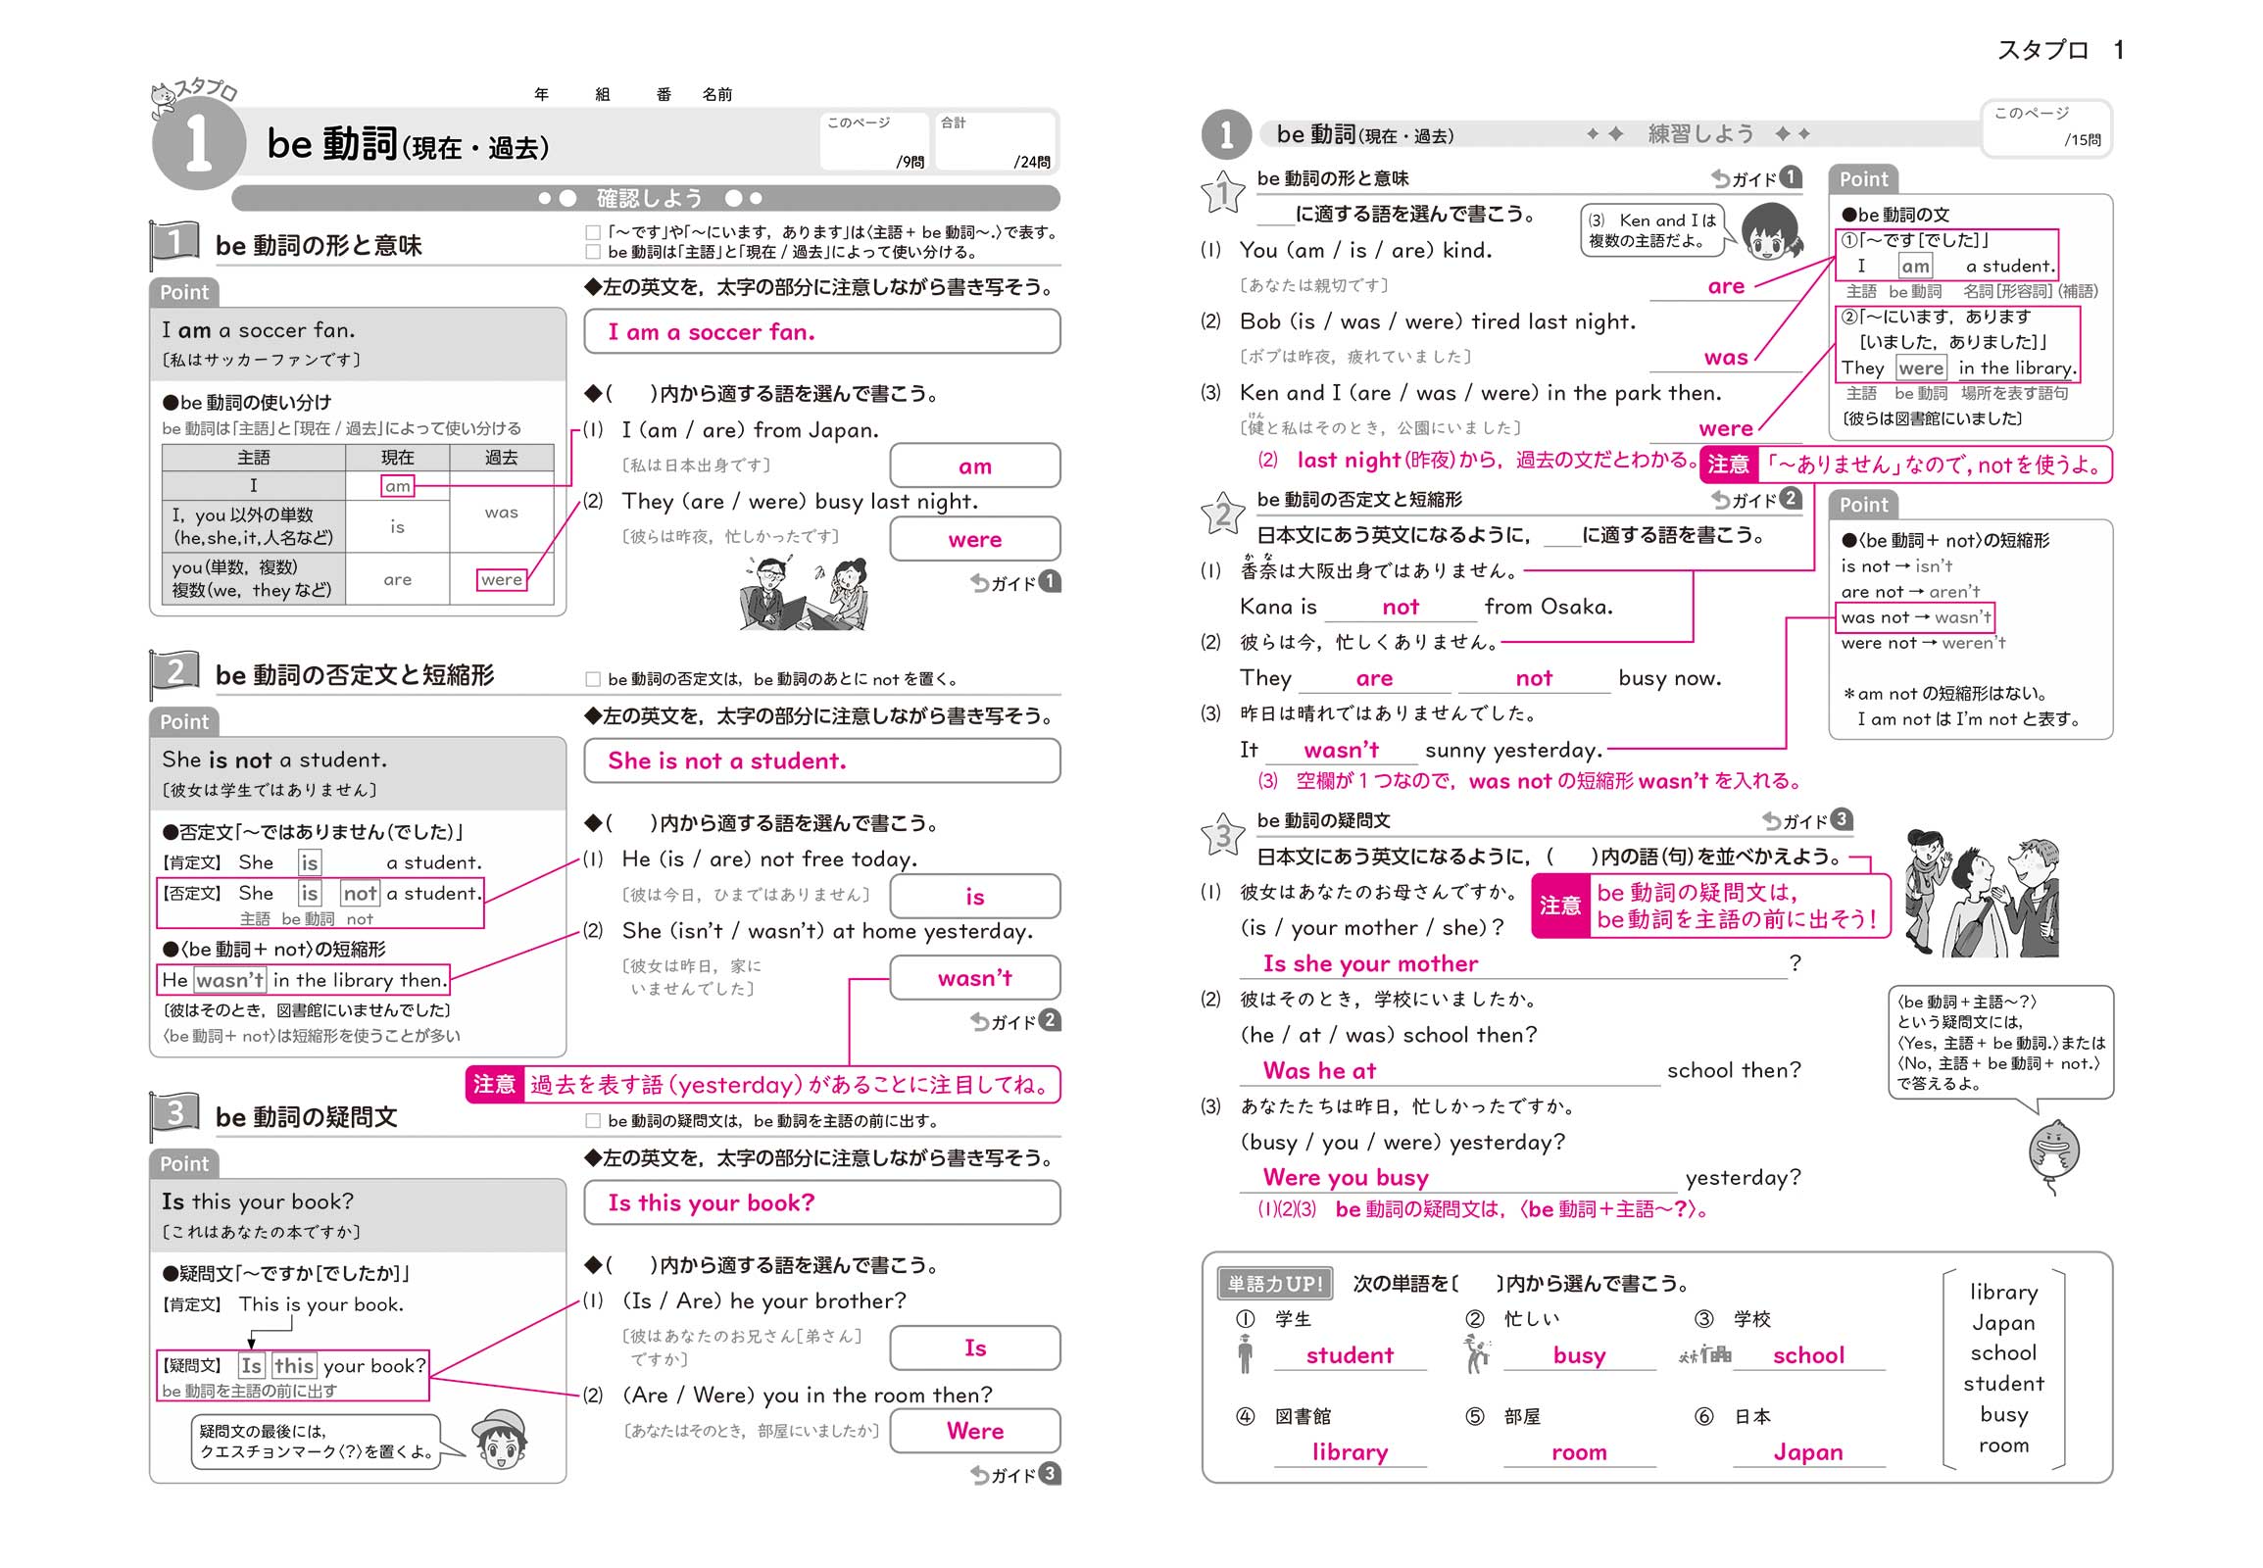Click flag number 3 beside be 動詞の疑問文
Screen dimensions: 2263x1568
click(173, 1115)
